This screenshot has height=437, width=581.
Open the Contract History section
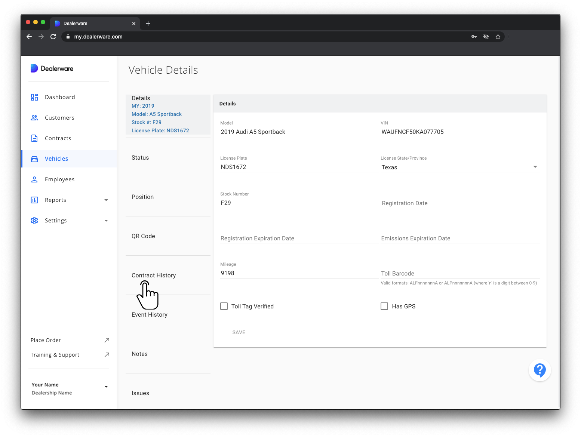168,276
